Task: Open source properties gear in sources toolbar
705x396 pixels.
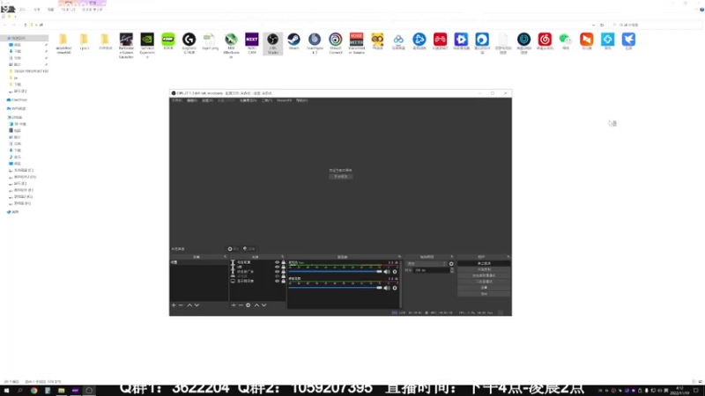Action: [x=249, y=305]
